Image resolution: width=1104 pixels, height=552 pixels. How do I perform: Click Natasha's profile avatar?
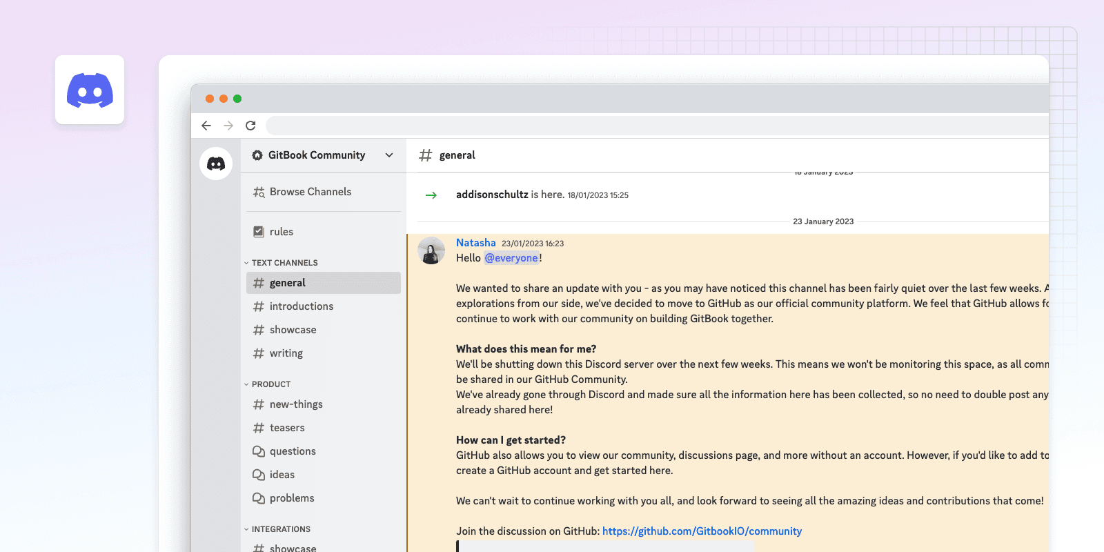pos(431,250)
